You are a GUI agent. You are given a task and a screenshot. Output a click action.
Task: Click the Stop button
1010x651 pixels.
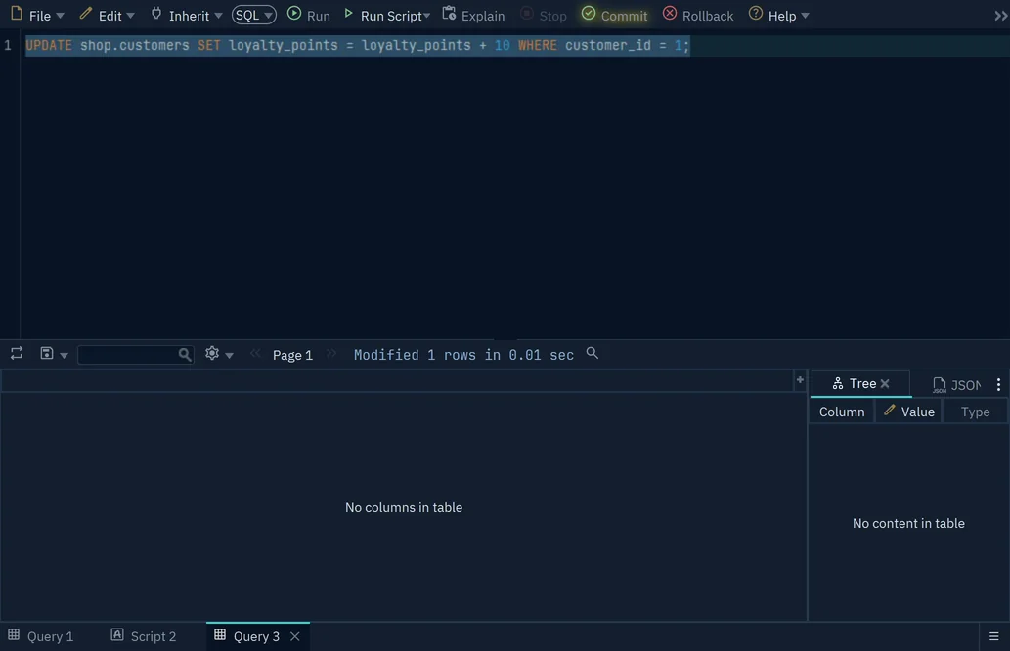[544, 15]
